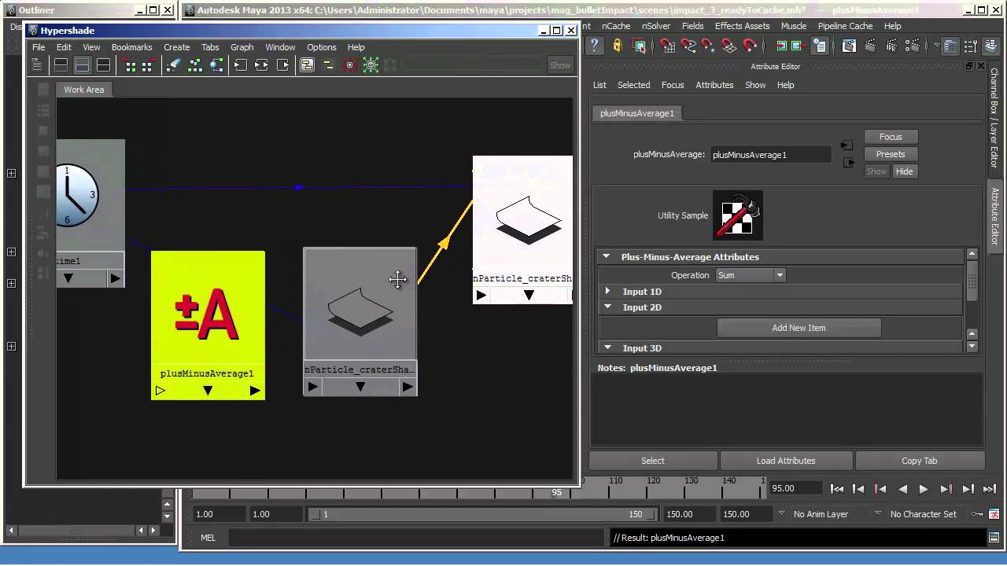Show top tabs only in Hypershade

pos(61,65)
